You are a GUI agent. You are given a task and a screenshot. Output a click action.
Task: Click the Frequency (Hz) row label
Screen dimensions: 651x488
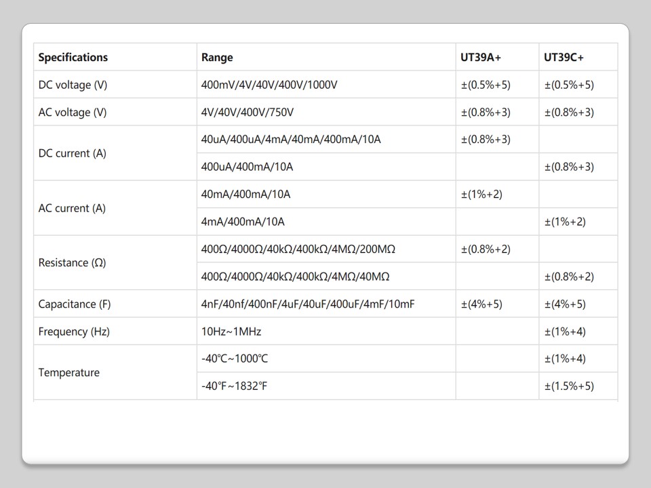coord(74,331)
